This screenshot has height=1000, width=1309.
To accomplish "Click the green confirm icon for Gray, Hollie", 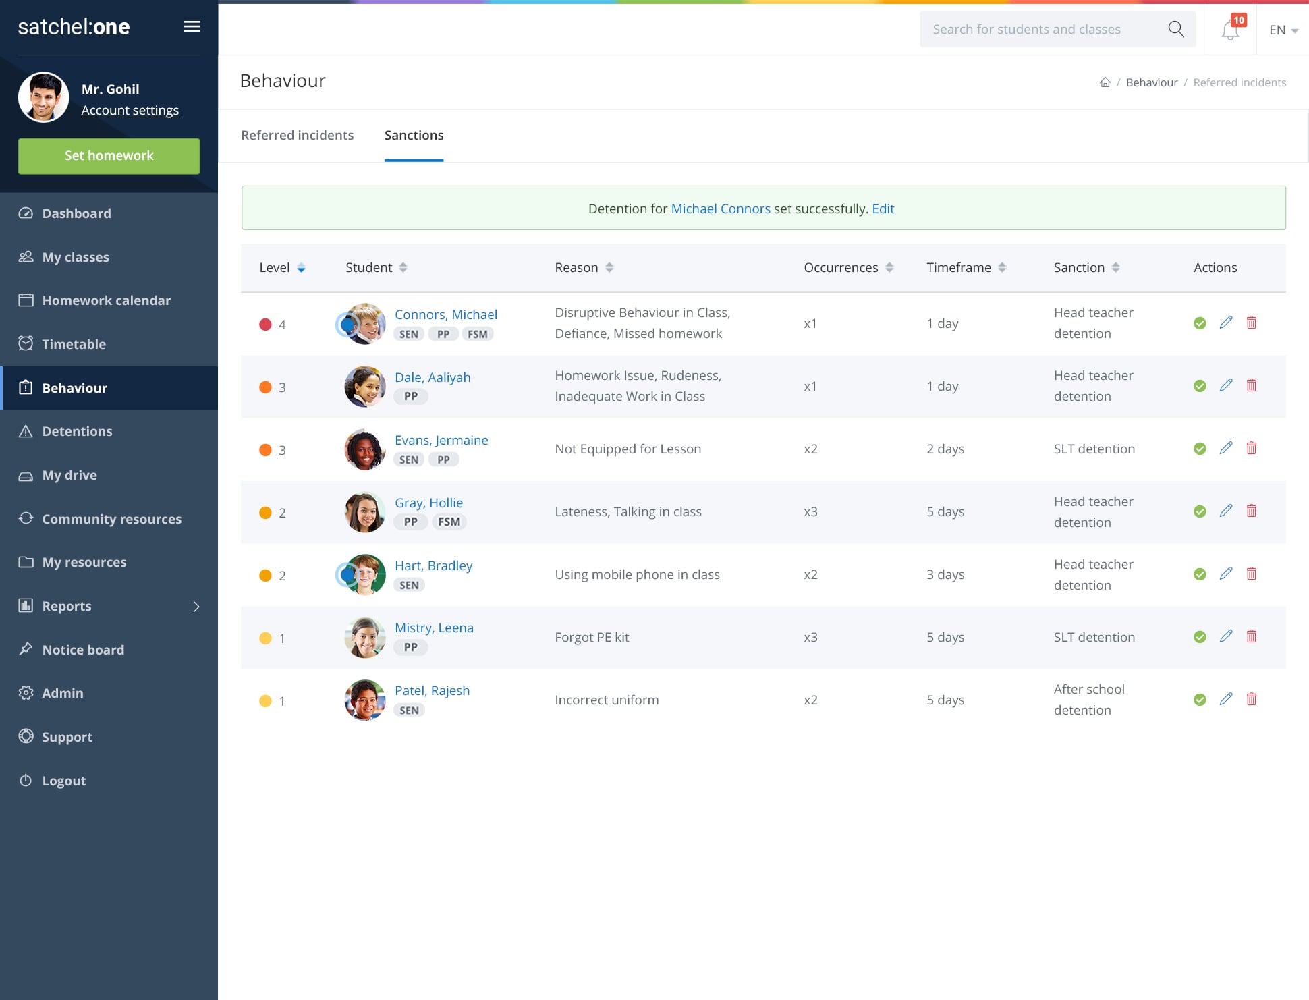I will pos(1199,511).
